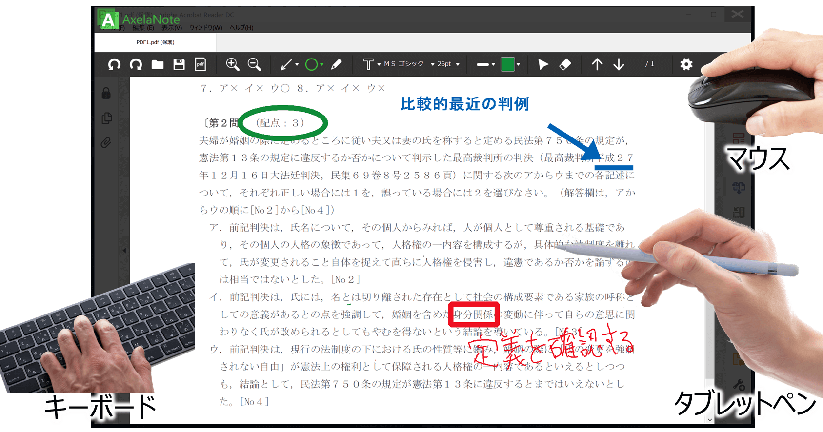Export using the pdf icon
Screen dimensions: 823x432
[x=201, y=64]
